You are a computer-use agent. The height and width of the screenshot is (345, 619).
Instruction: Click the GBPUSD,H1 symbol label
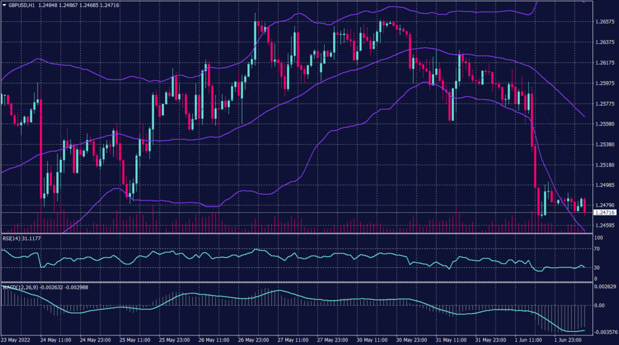click(22, 4)
